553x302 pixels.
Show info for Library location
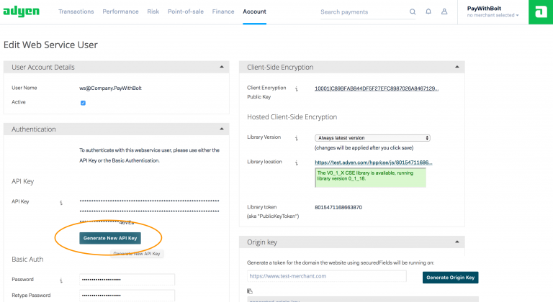[296, 163]
